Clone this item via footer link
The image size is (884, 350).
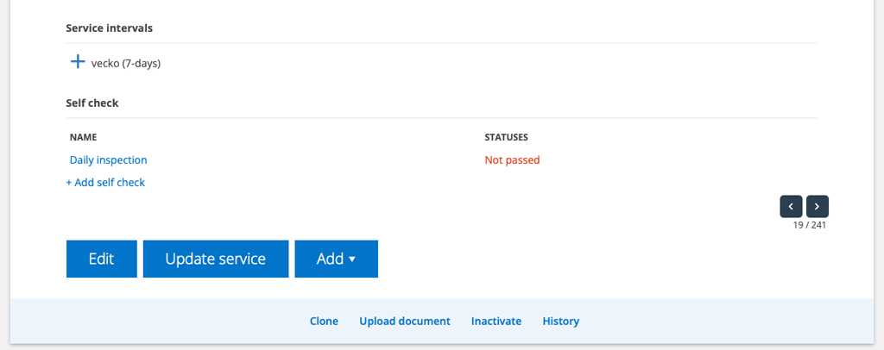(324, 321)
